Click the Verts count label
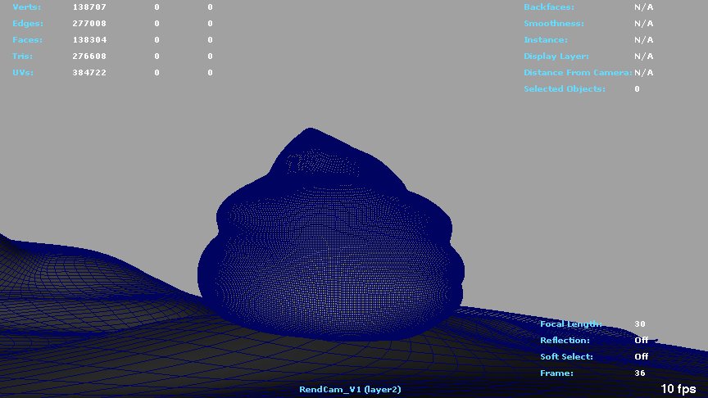Viewport: 708px width, 398px height. point(27,7)
